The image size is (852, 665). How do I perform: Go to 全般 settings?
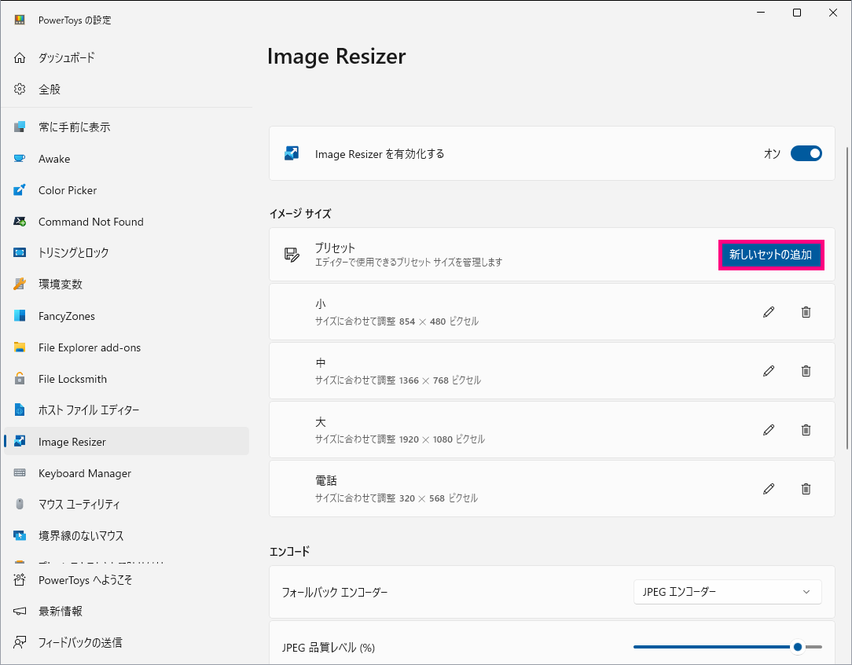pyautogui.click(x=126, y=89)
